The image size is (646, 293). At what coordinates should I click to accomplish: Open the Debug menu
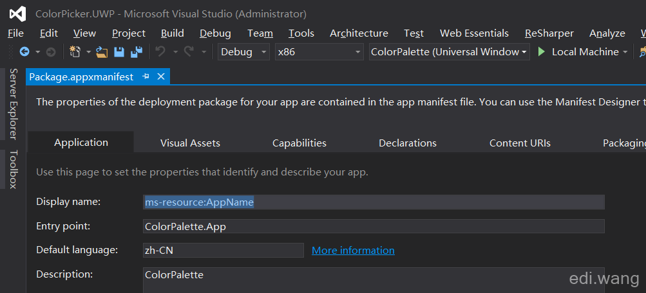coord(215,33)
